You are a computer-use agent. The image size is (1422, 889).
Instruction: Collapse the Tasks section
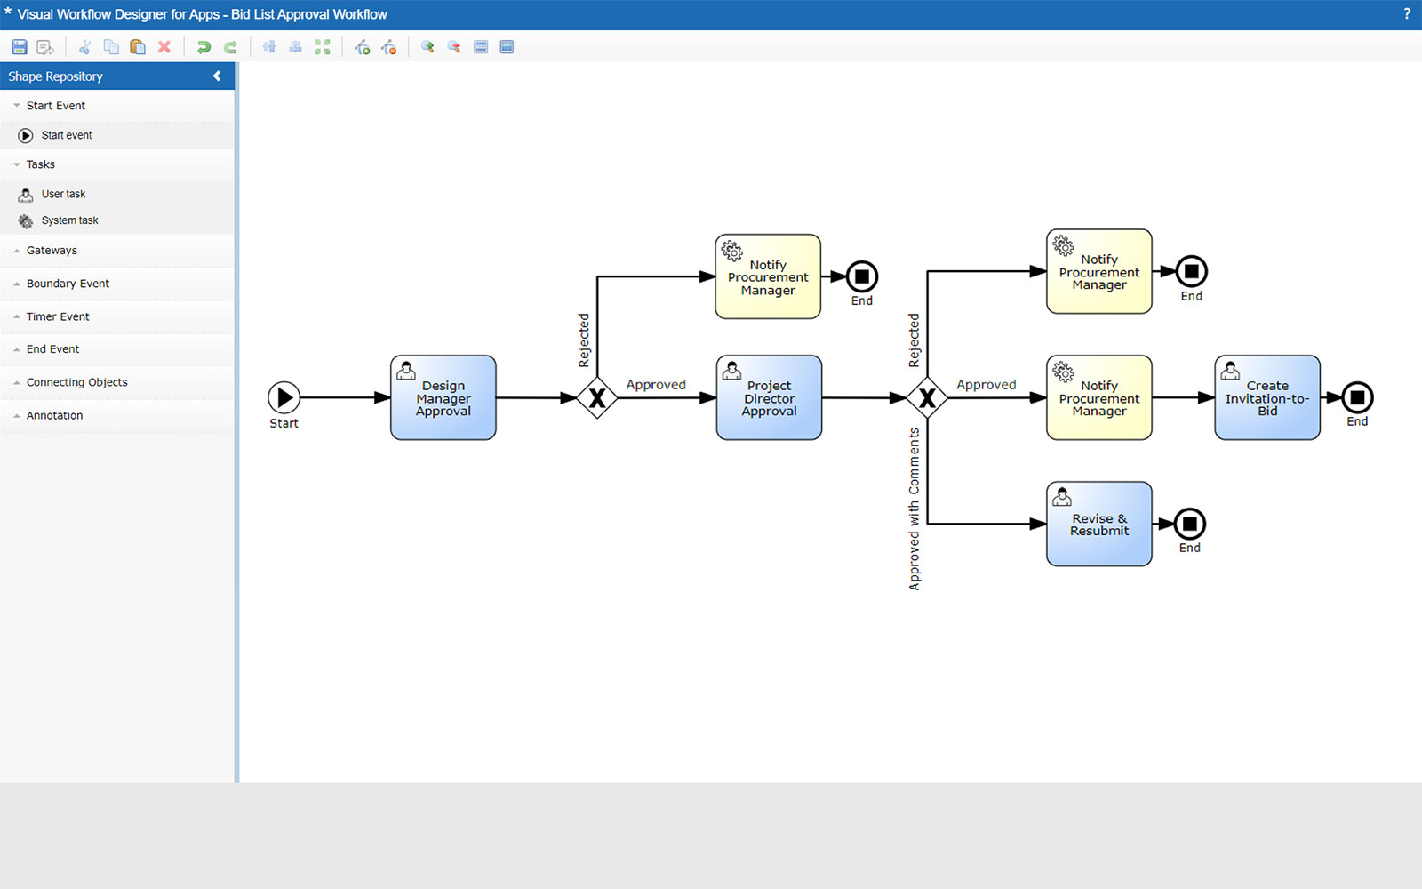pyautogui.click(x=39, y=164)
